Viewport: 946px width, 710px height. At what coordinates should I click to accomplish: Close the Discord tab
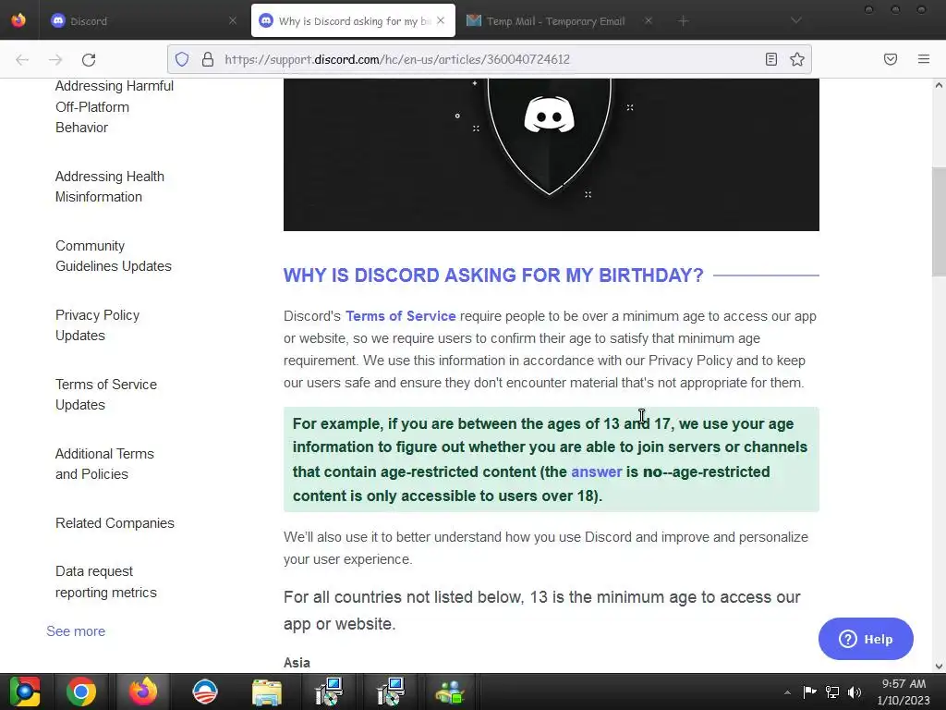pyautogui.click(x=232, y=21)
